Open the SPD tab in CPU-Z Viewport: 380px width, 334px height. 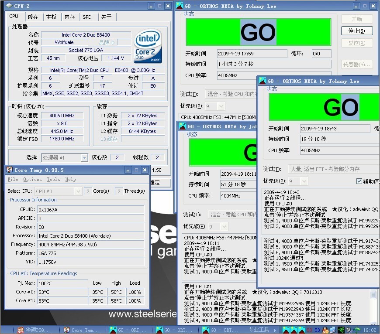(87, 17)
